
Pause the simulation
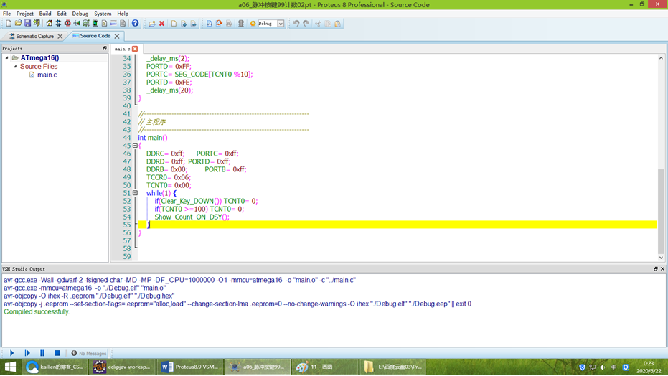click(x=42, y=353)
